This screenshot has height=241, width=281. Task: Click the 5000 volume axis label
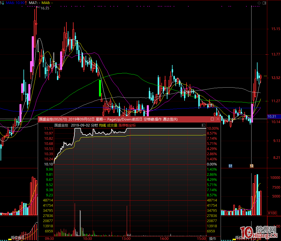pos(276,196)
